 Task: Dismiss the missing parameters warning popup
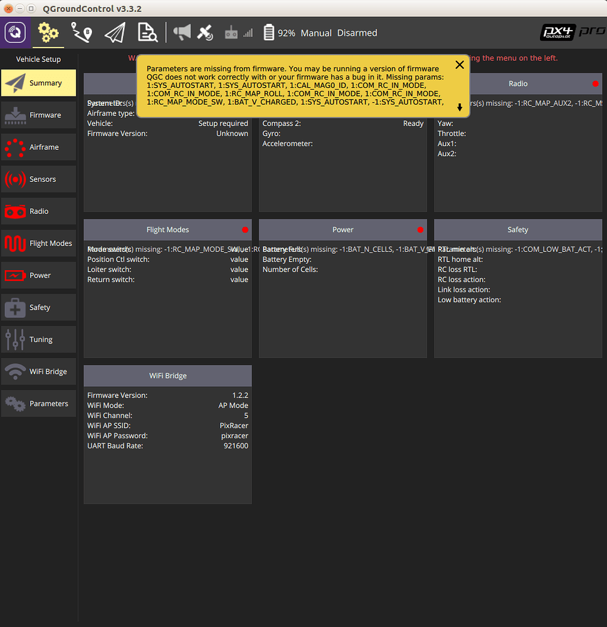coord(460,65)
